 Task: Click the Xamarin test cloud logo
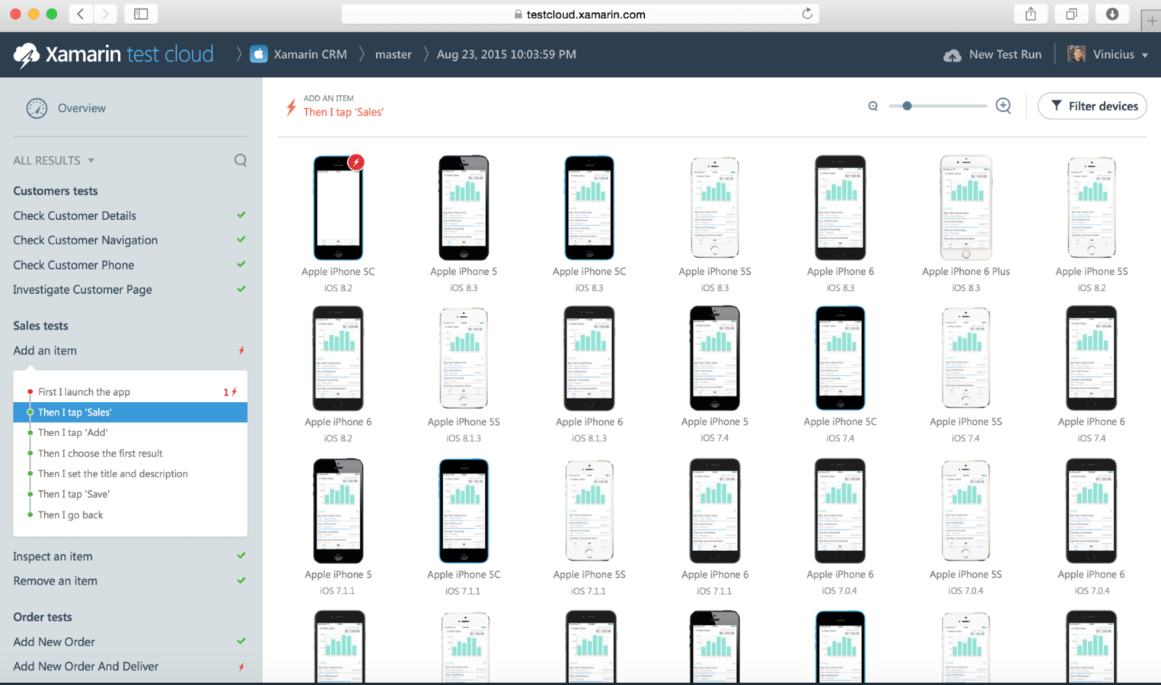pyautogui.click(x=113, y=54)
